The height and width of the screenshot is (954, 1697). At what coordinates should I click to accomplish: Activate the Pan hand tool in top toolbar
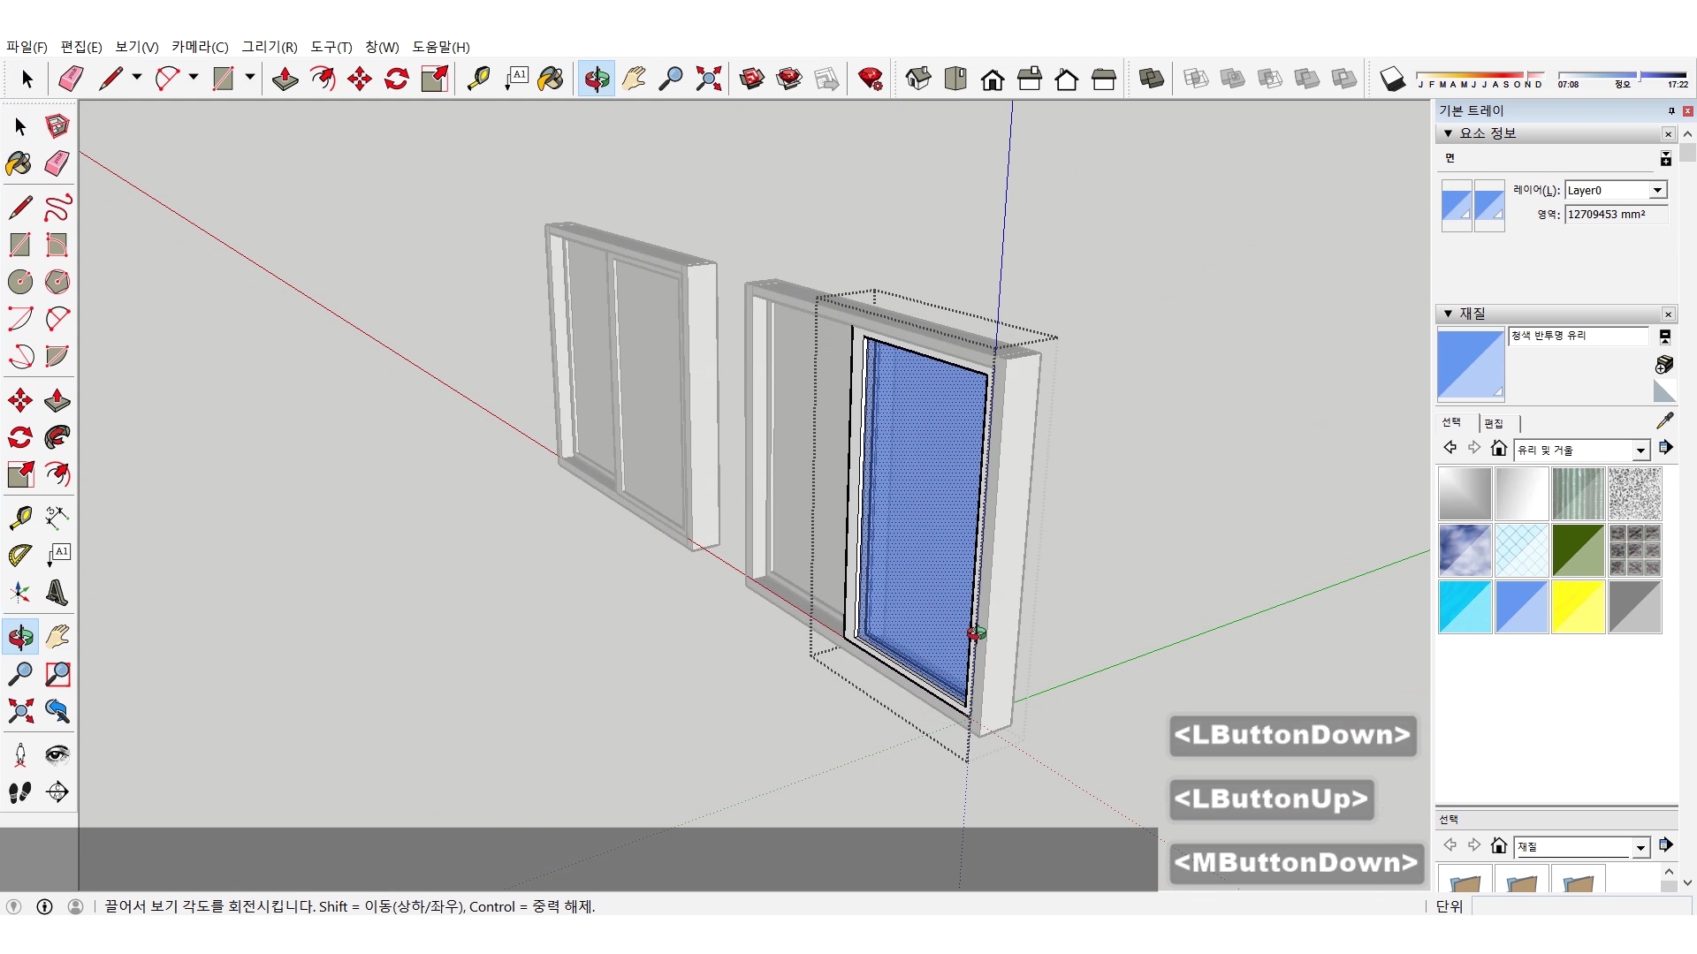(634, 79)
